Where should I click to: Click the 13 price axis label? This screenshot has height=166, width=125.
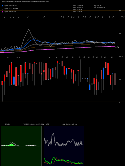120,11
